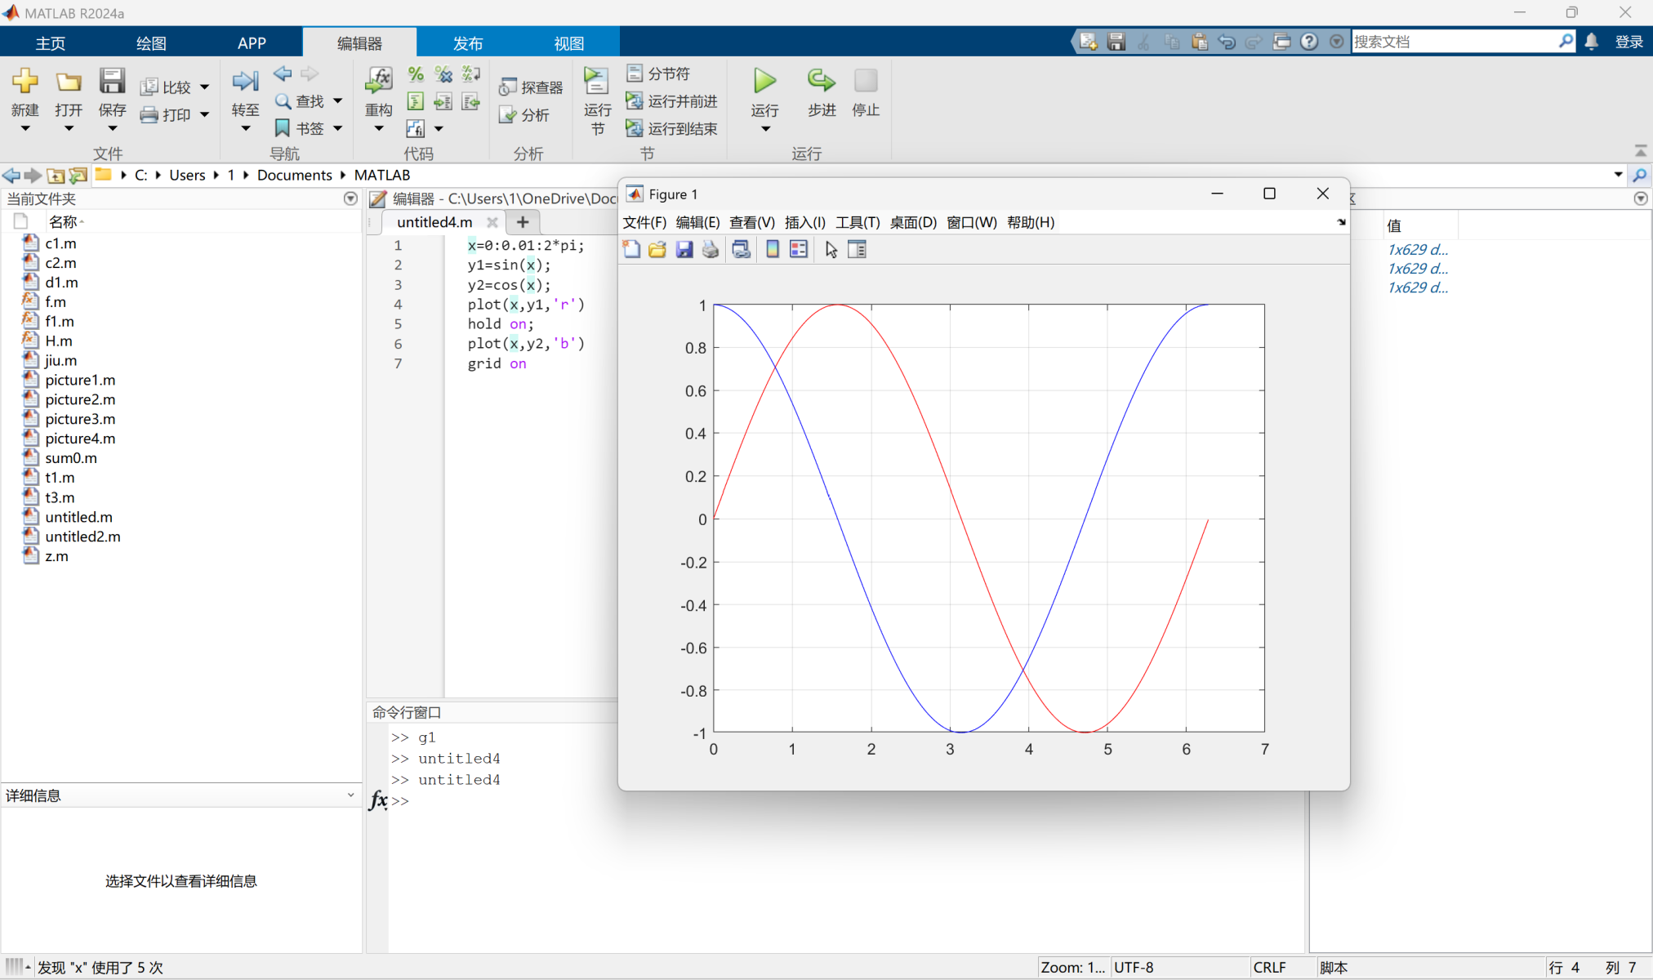The width and height of the screenshot is (1653, 980).
Task: Click the Print Figure icon
Action: [x=711, y=250]
